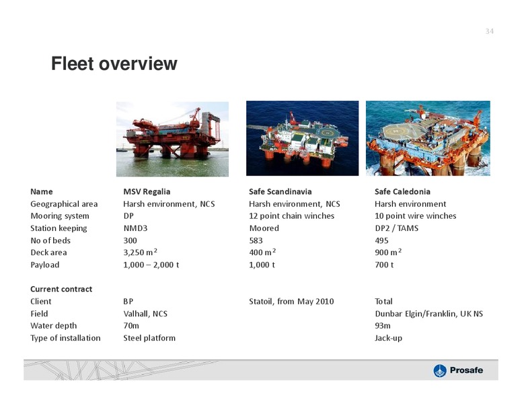522x404 pixels.
Task: Click the Prosafe logo icon
Action: coord(439,370)
